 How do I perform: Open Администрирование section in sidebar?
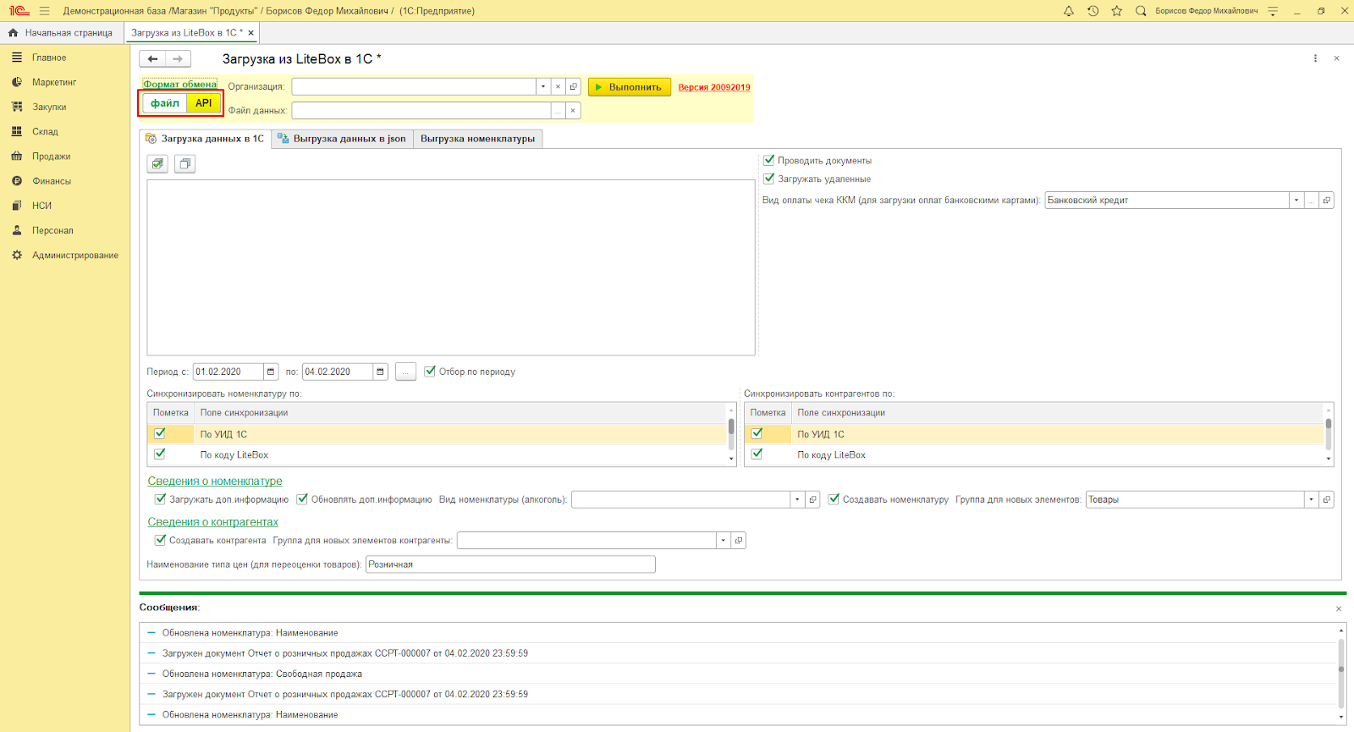pos(74,255)
